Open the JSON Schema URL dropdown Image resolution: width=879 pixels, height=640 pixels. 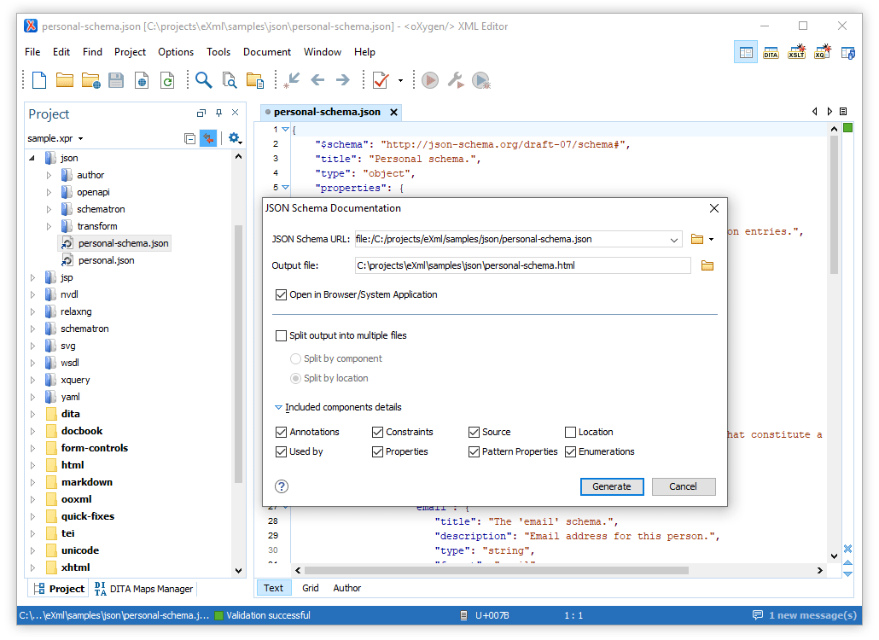tap(673, 240)
